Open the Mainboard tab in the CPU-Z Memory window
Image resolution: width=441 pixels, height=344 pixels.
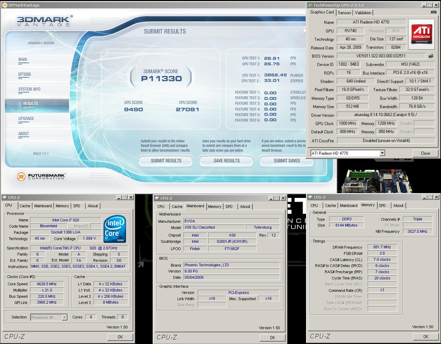coord(349,206)
